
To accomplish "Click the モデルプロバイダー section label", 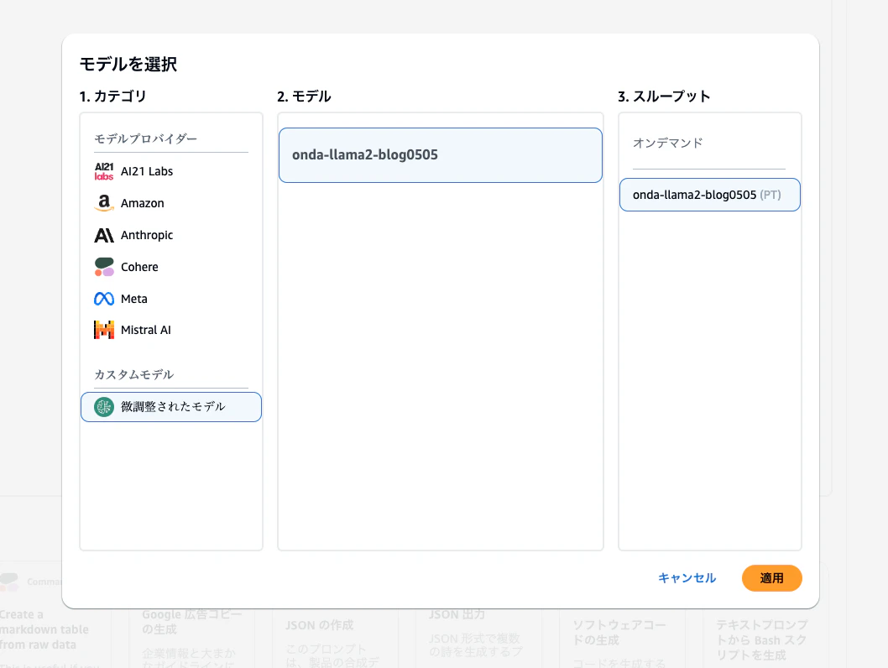I will pyautogui.click(x=145, y=138).
